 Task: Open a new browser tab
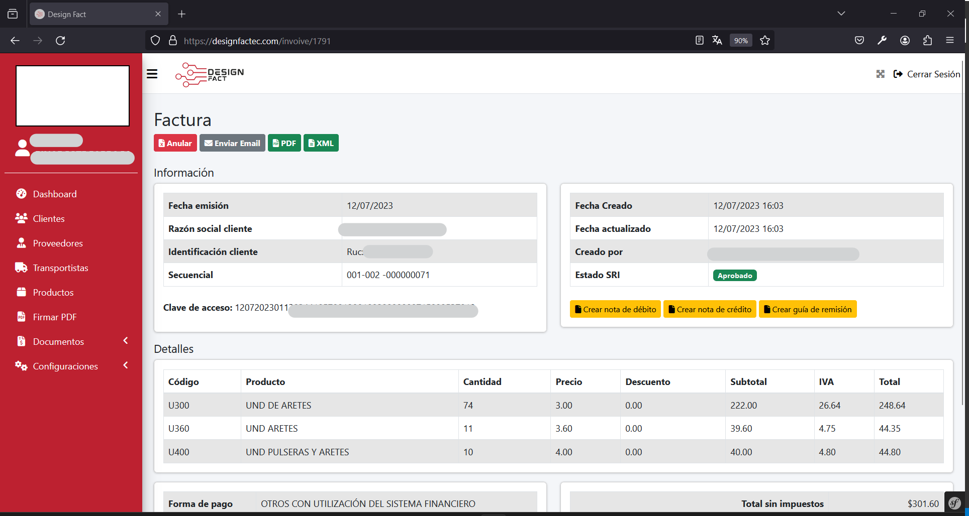click(182, 14)
